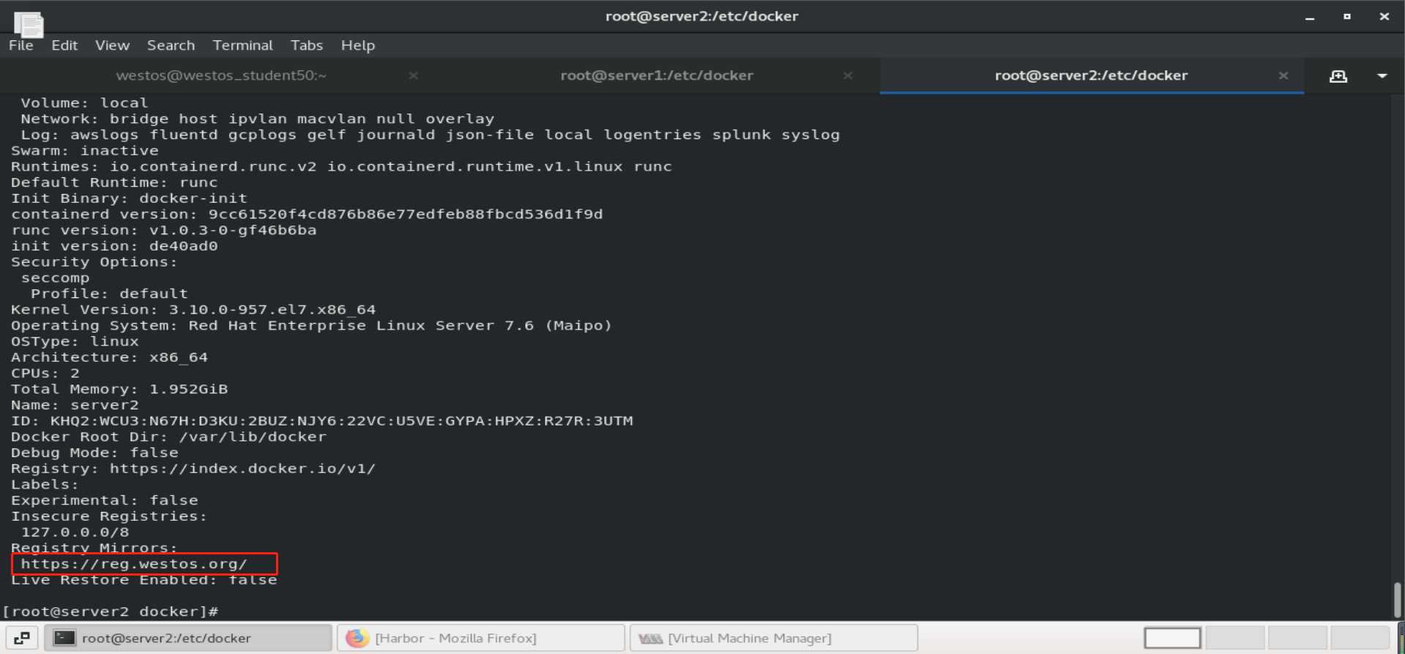
Task: Click the Firefox icon in taskbar
Action: (x=357, y=638)
